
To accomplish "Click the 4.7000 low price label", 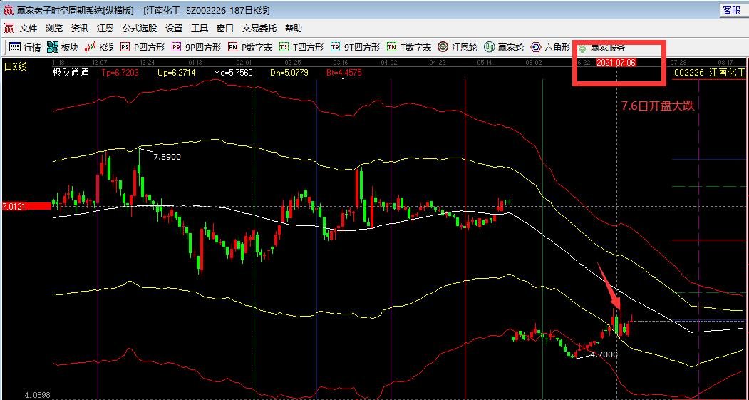I will (604, 354).
